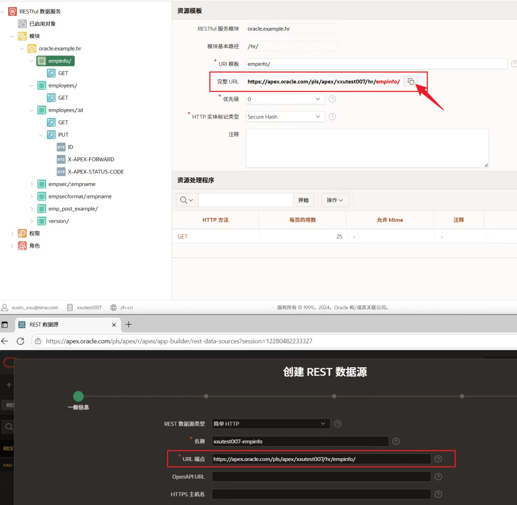
Task: Expand the version/ node
Action: coord(32,221)
